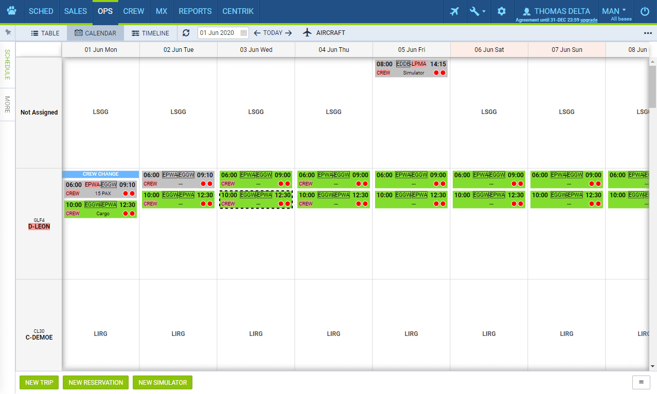Screen dimensions: 657x394
Task: Click the pin icon in left sidebar
Action: (x=8, y=32)
